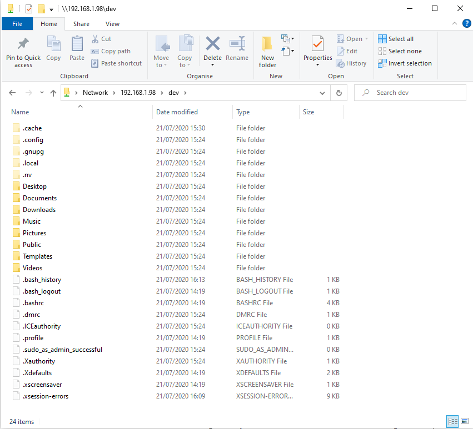Click Select none
Screen dimensions: 473x429
(400, 51)
